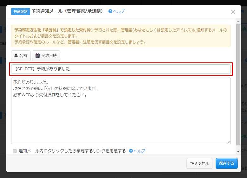The height and width of the screenshot is (178, 247).
Task: Open the ヘルプ link in the dialog header
Action: (119, 11)
